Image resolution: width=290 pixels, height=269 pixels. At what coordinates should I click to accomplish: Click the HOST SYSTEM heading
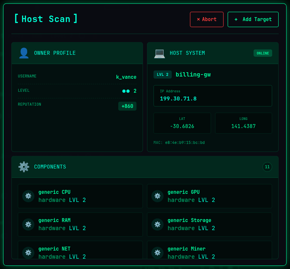[x=187, y=53]
